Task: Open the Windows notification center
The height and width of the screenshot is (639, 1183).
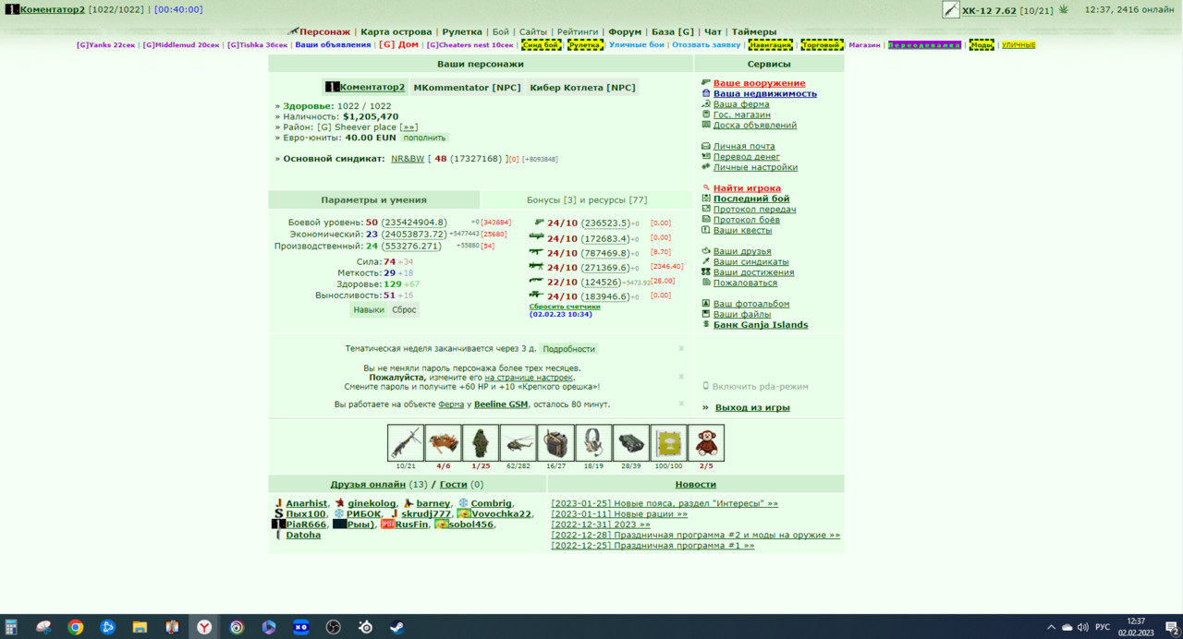Action: pyautogui.click(x=1171, y=628)
